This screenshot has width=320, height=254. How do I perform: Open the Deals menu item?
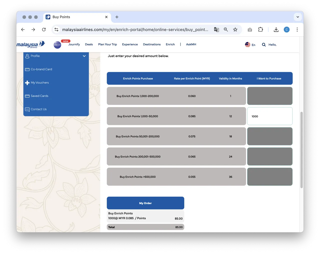point(89,45)
